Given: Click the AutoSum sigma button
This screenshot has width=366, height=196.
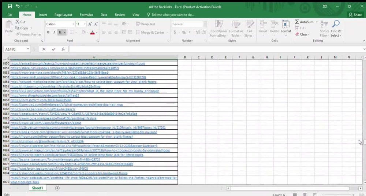Looking at the screenshot, I should click(304, 22).
